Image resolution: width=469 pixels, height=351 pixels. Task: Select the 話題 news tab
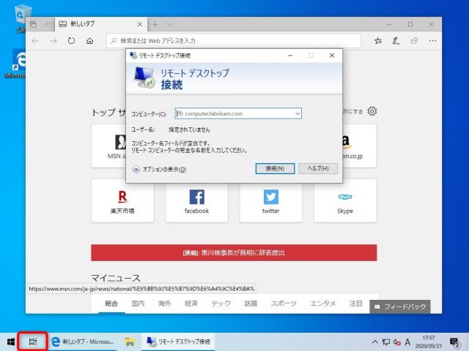click(251, 303)
